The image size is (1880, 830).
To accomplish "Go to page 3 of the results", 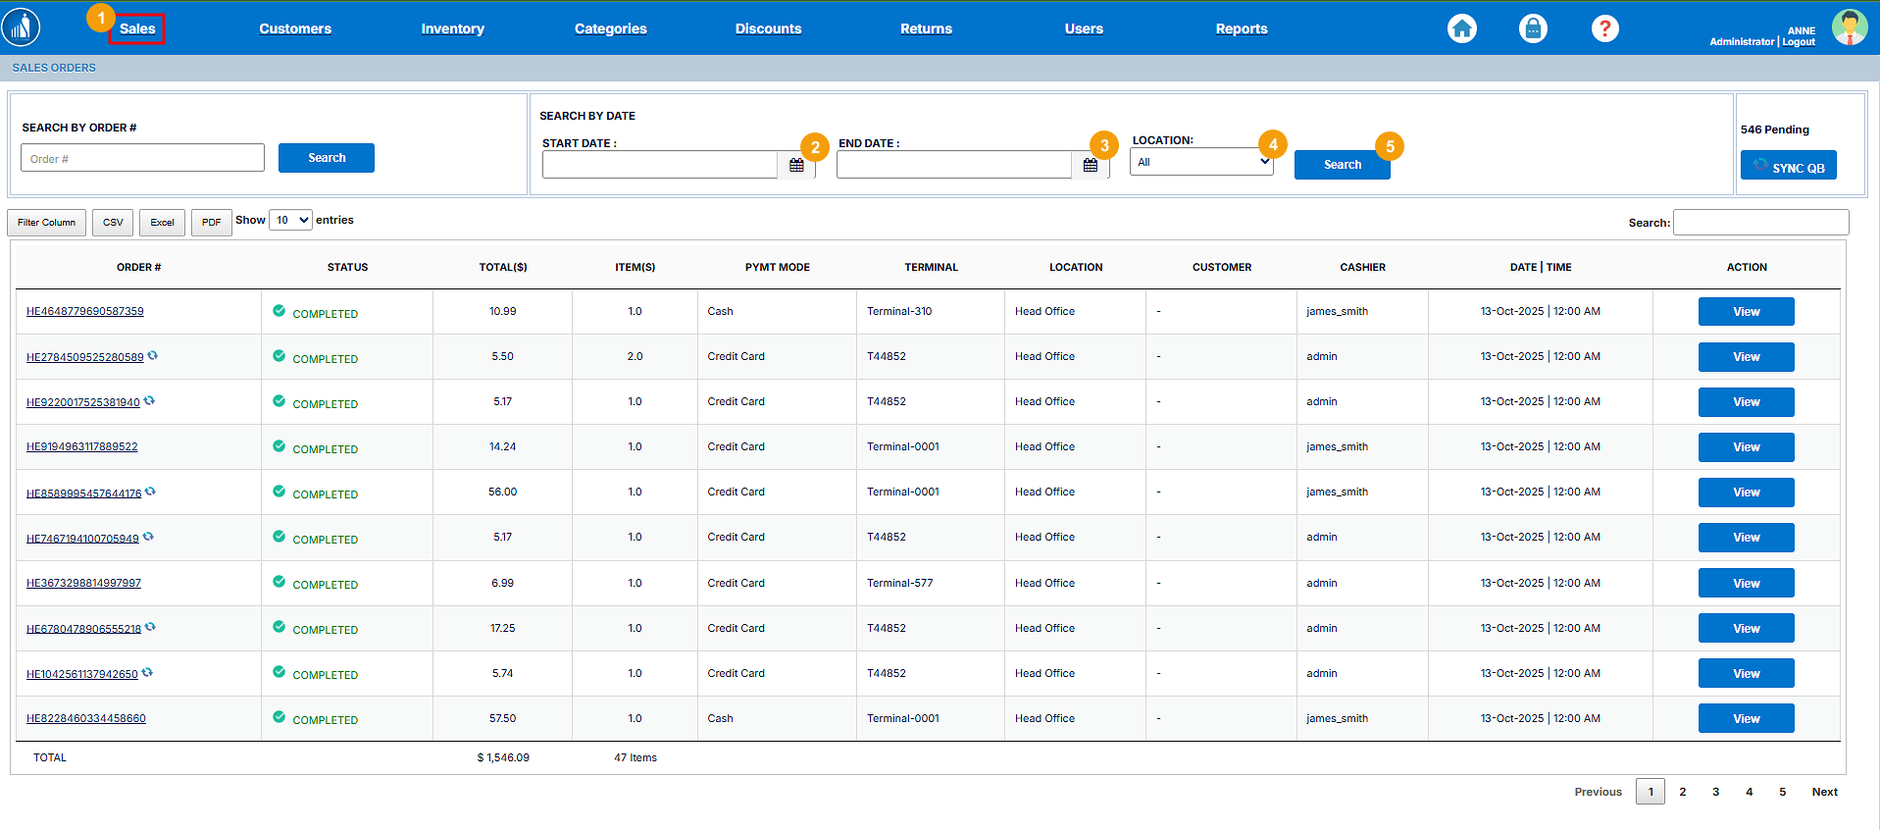I will tap(1715, 792).
